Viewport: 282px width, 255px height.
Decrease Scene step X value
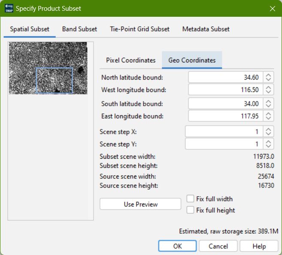click(268, 134)
